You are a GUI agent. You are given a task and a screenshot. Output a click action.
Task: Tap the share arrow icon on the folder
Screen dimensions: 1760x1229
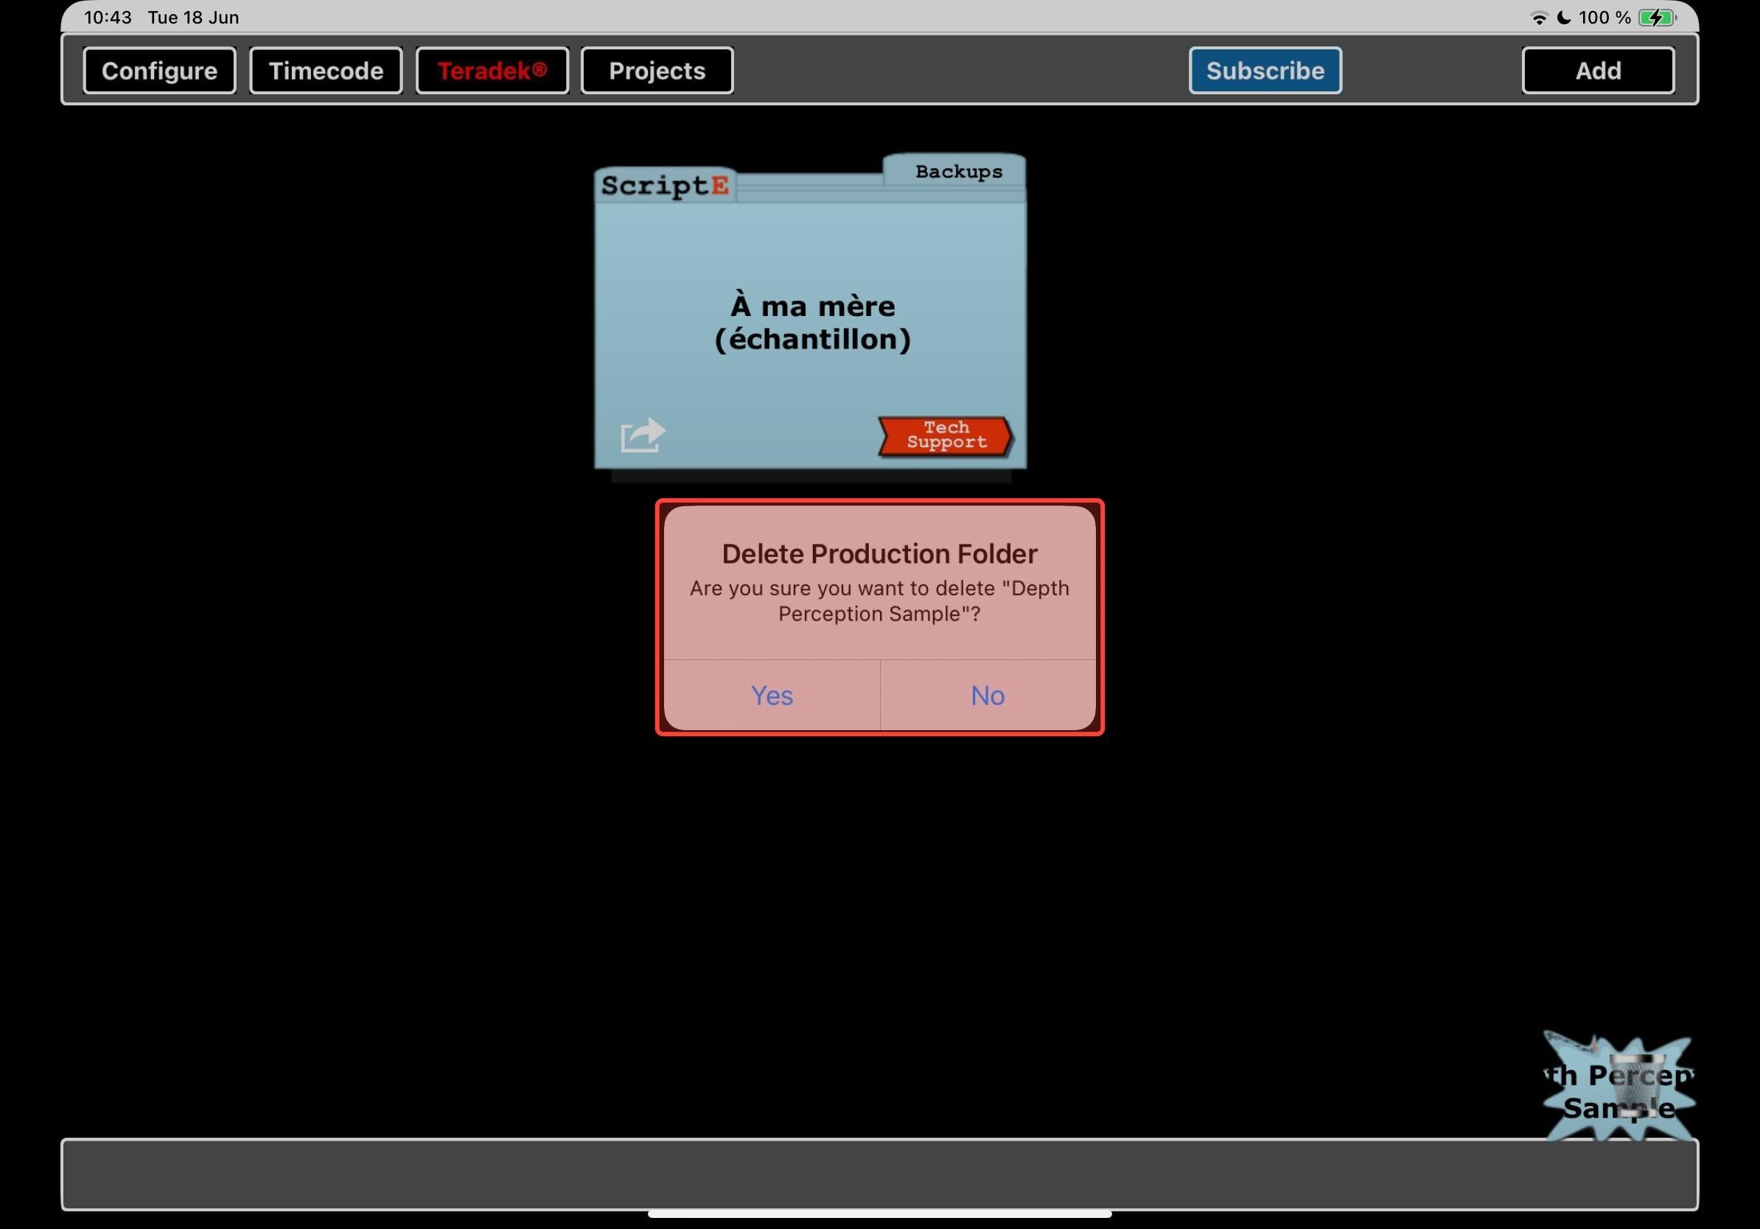(643, 435)
